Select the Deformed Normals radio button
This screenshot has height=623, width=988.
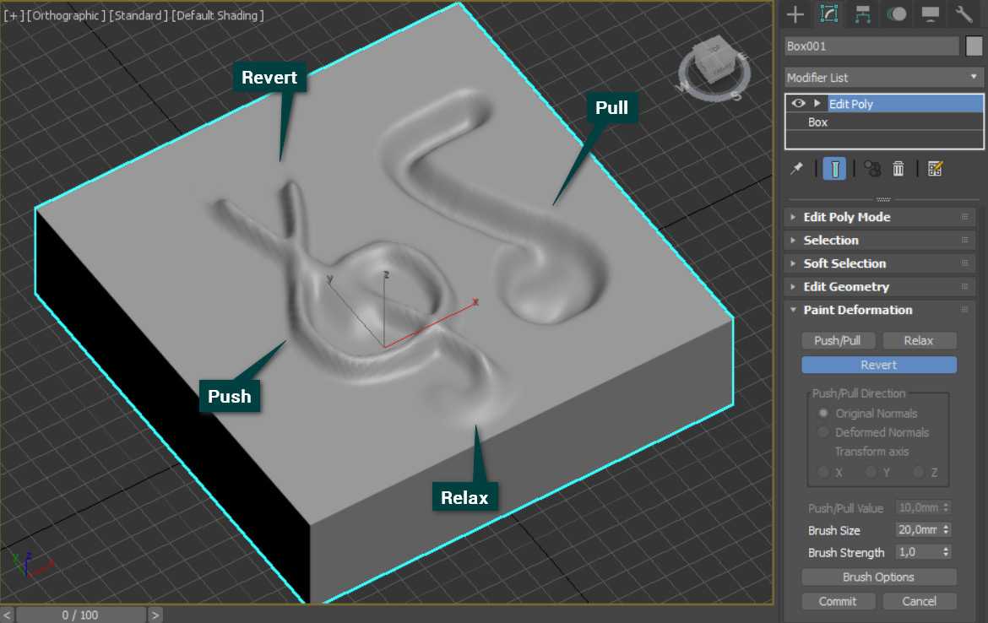[823, 432]
